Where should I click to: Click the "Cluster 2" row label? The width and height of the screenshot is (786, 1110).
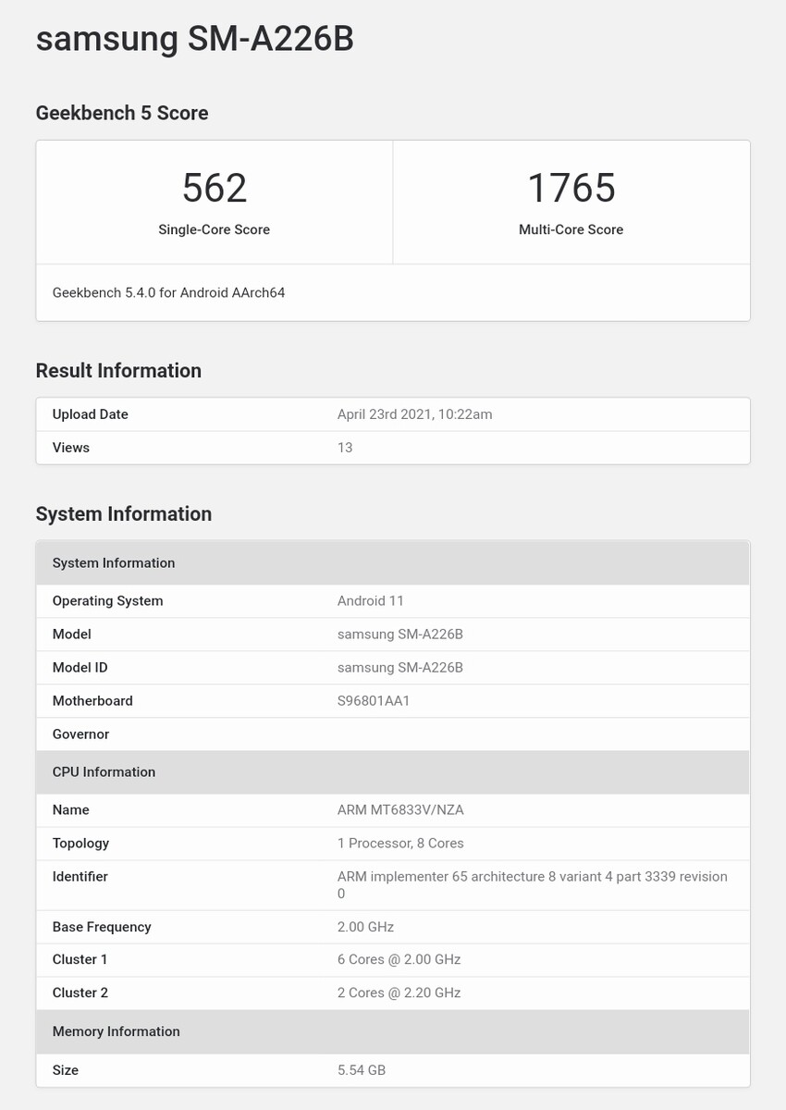(80, 993)
